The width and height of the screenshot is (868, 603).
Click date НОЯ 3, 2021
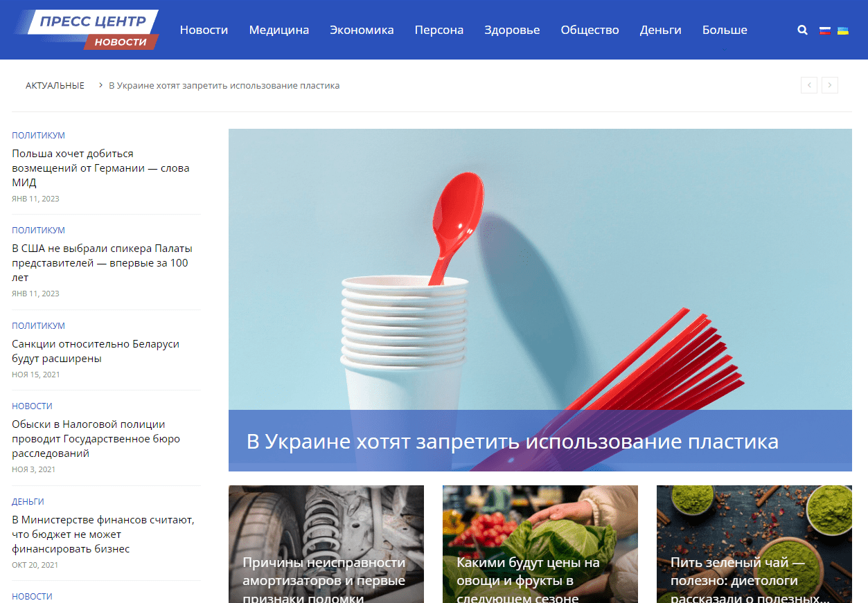(33, 469)
